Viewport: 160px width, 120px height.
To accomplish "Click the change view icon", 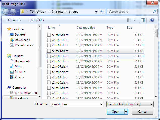I will point(129,20).
